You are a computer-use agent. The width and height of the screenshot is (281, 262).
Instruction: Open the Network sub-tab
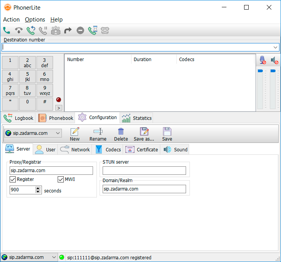pyautogui.click(x=75, y=149)
